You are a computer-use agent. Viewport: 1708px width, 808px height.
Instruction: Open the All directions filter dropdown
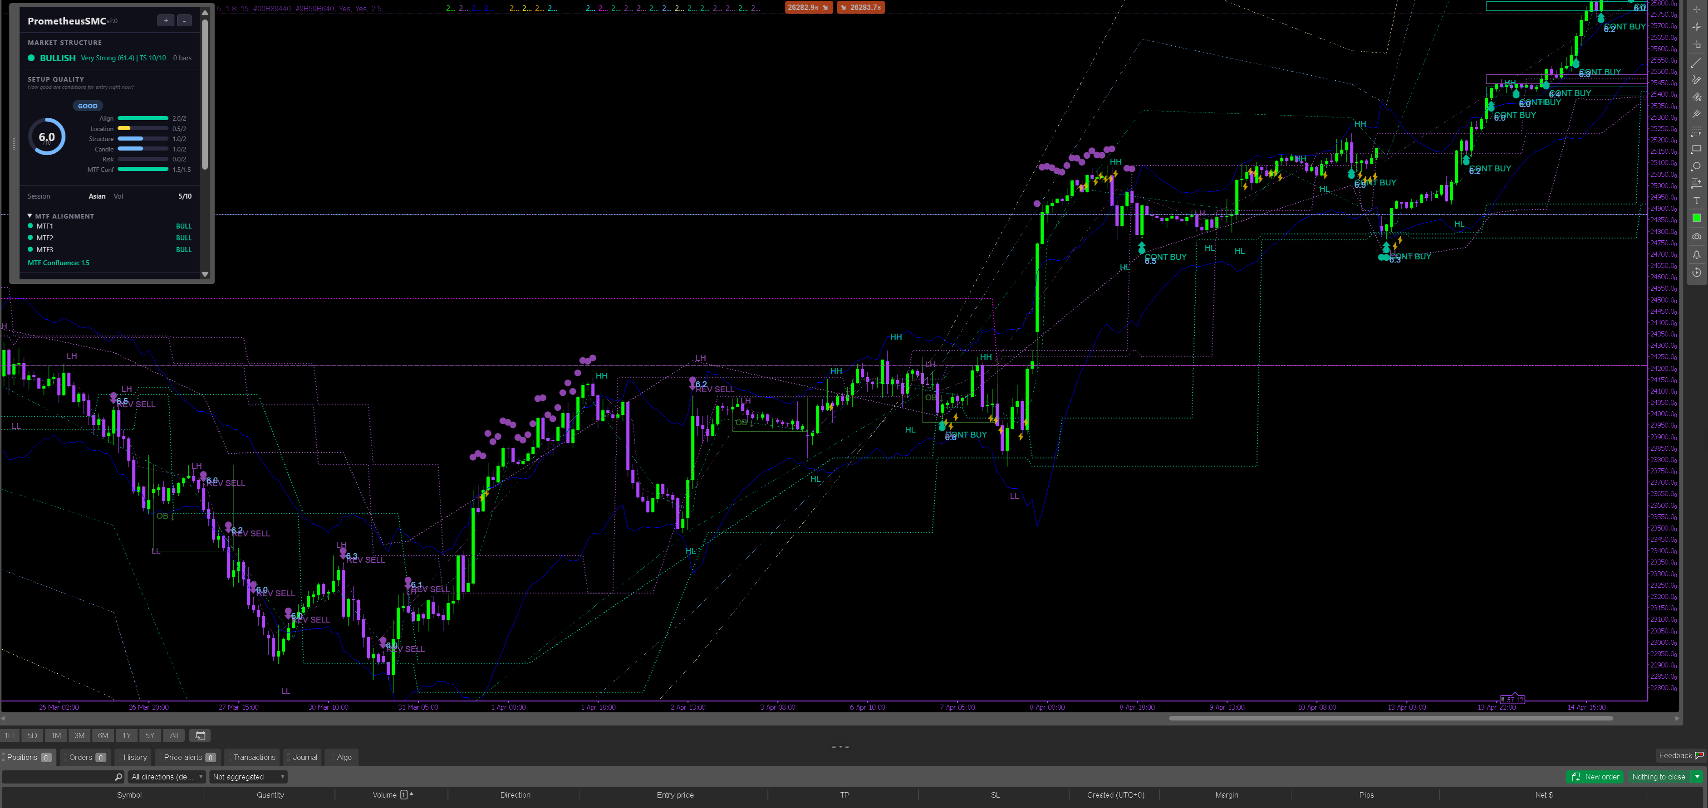[x=167, y=777]
